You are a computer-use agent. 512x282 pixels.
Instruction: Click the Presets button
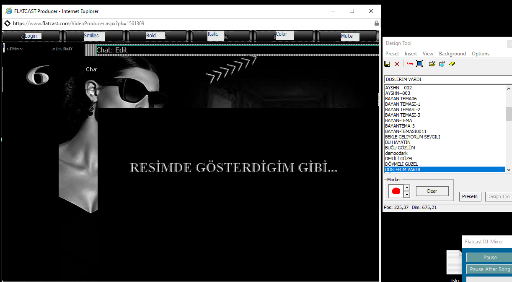[470, 196]
